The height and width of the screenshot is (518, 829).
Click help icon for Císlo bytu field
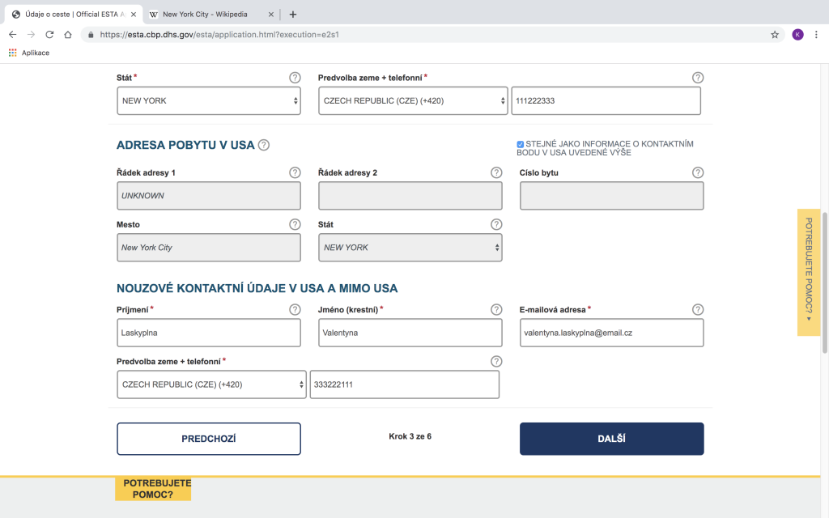click(698, 172)
